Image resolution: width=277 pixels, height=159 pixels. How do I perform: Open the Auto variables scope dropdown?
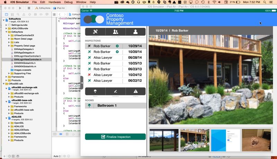click(x=57, y=156)
